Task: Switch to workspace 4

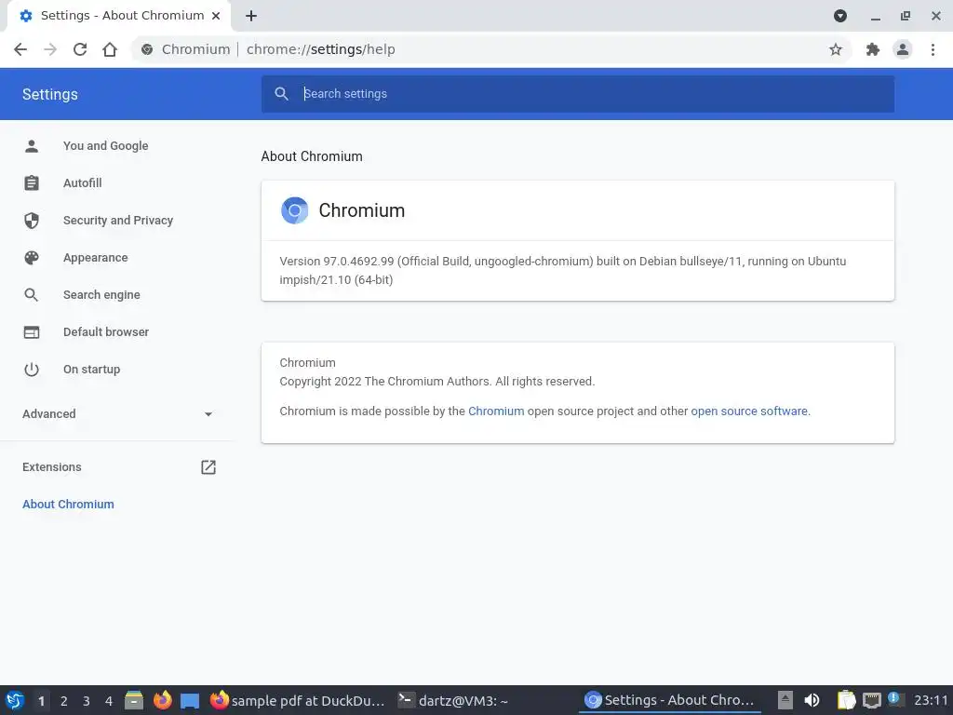Action: click(109, 701)
